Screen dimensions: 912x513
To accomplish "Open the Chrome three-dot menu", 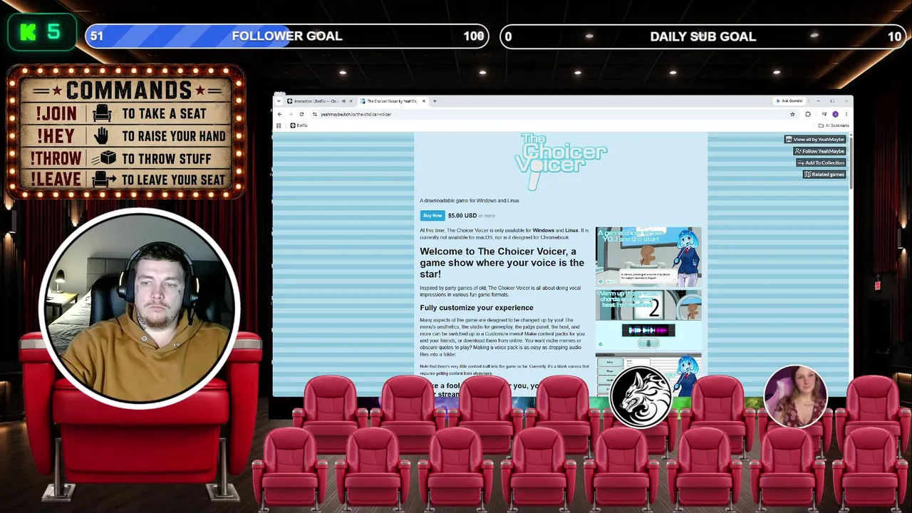I will coord(846,114).
